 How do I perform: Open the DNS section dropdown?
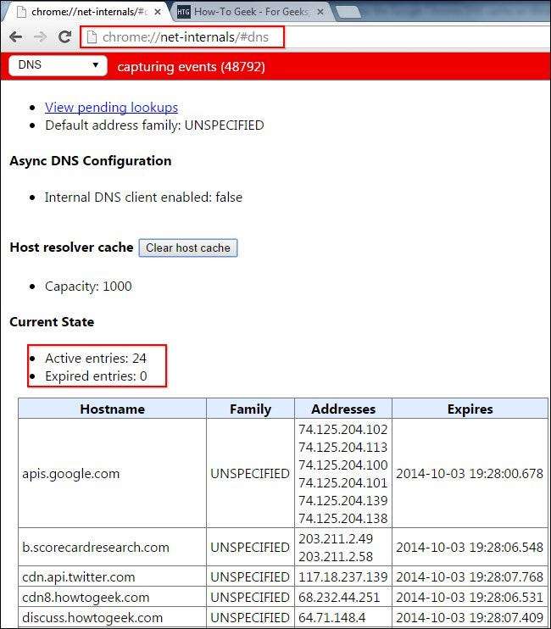pos(58,65)
